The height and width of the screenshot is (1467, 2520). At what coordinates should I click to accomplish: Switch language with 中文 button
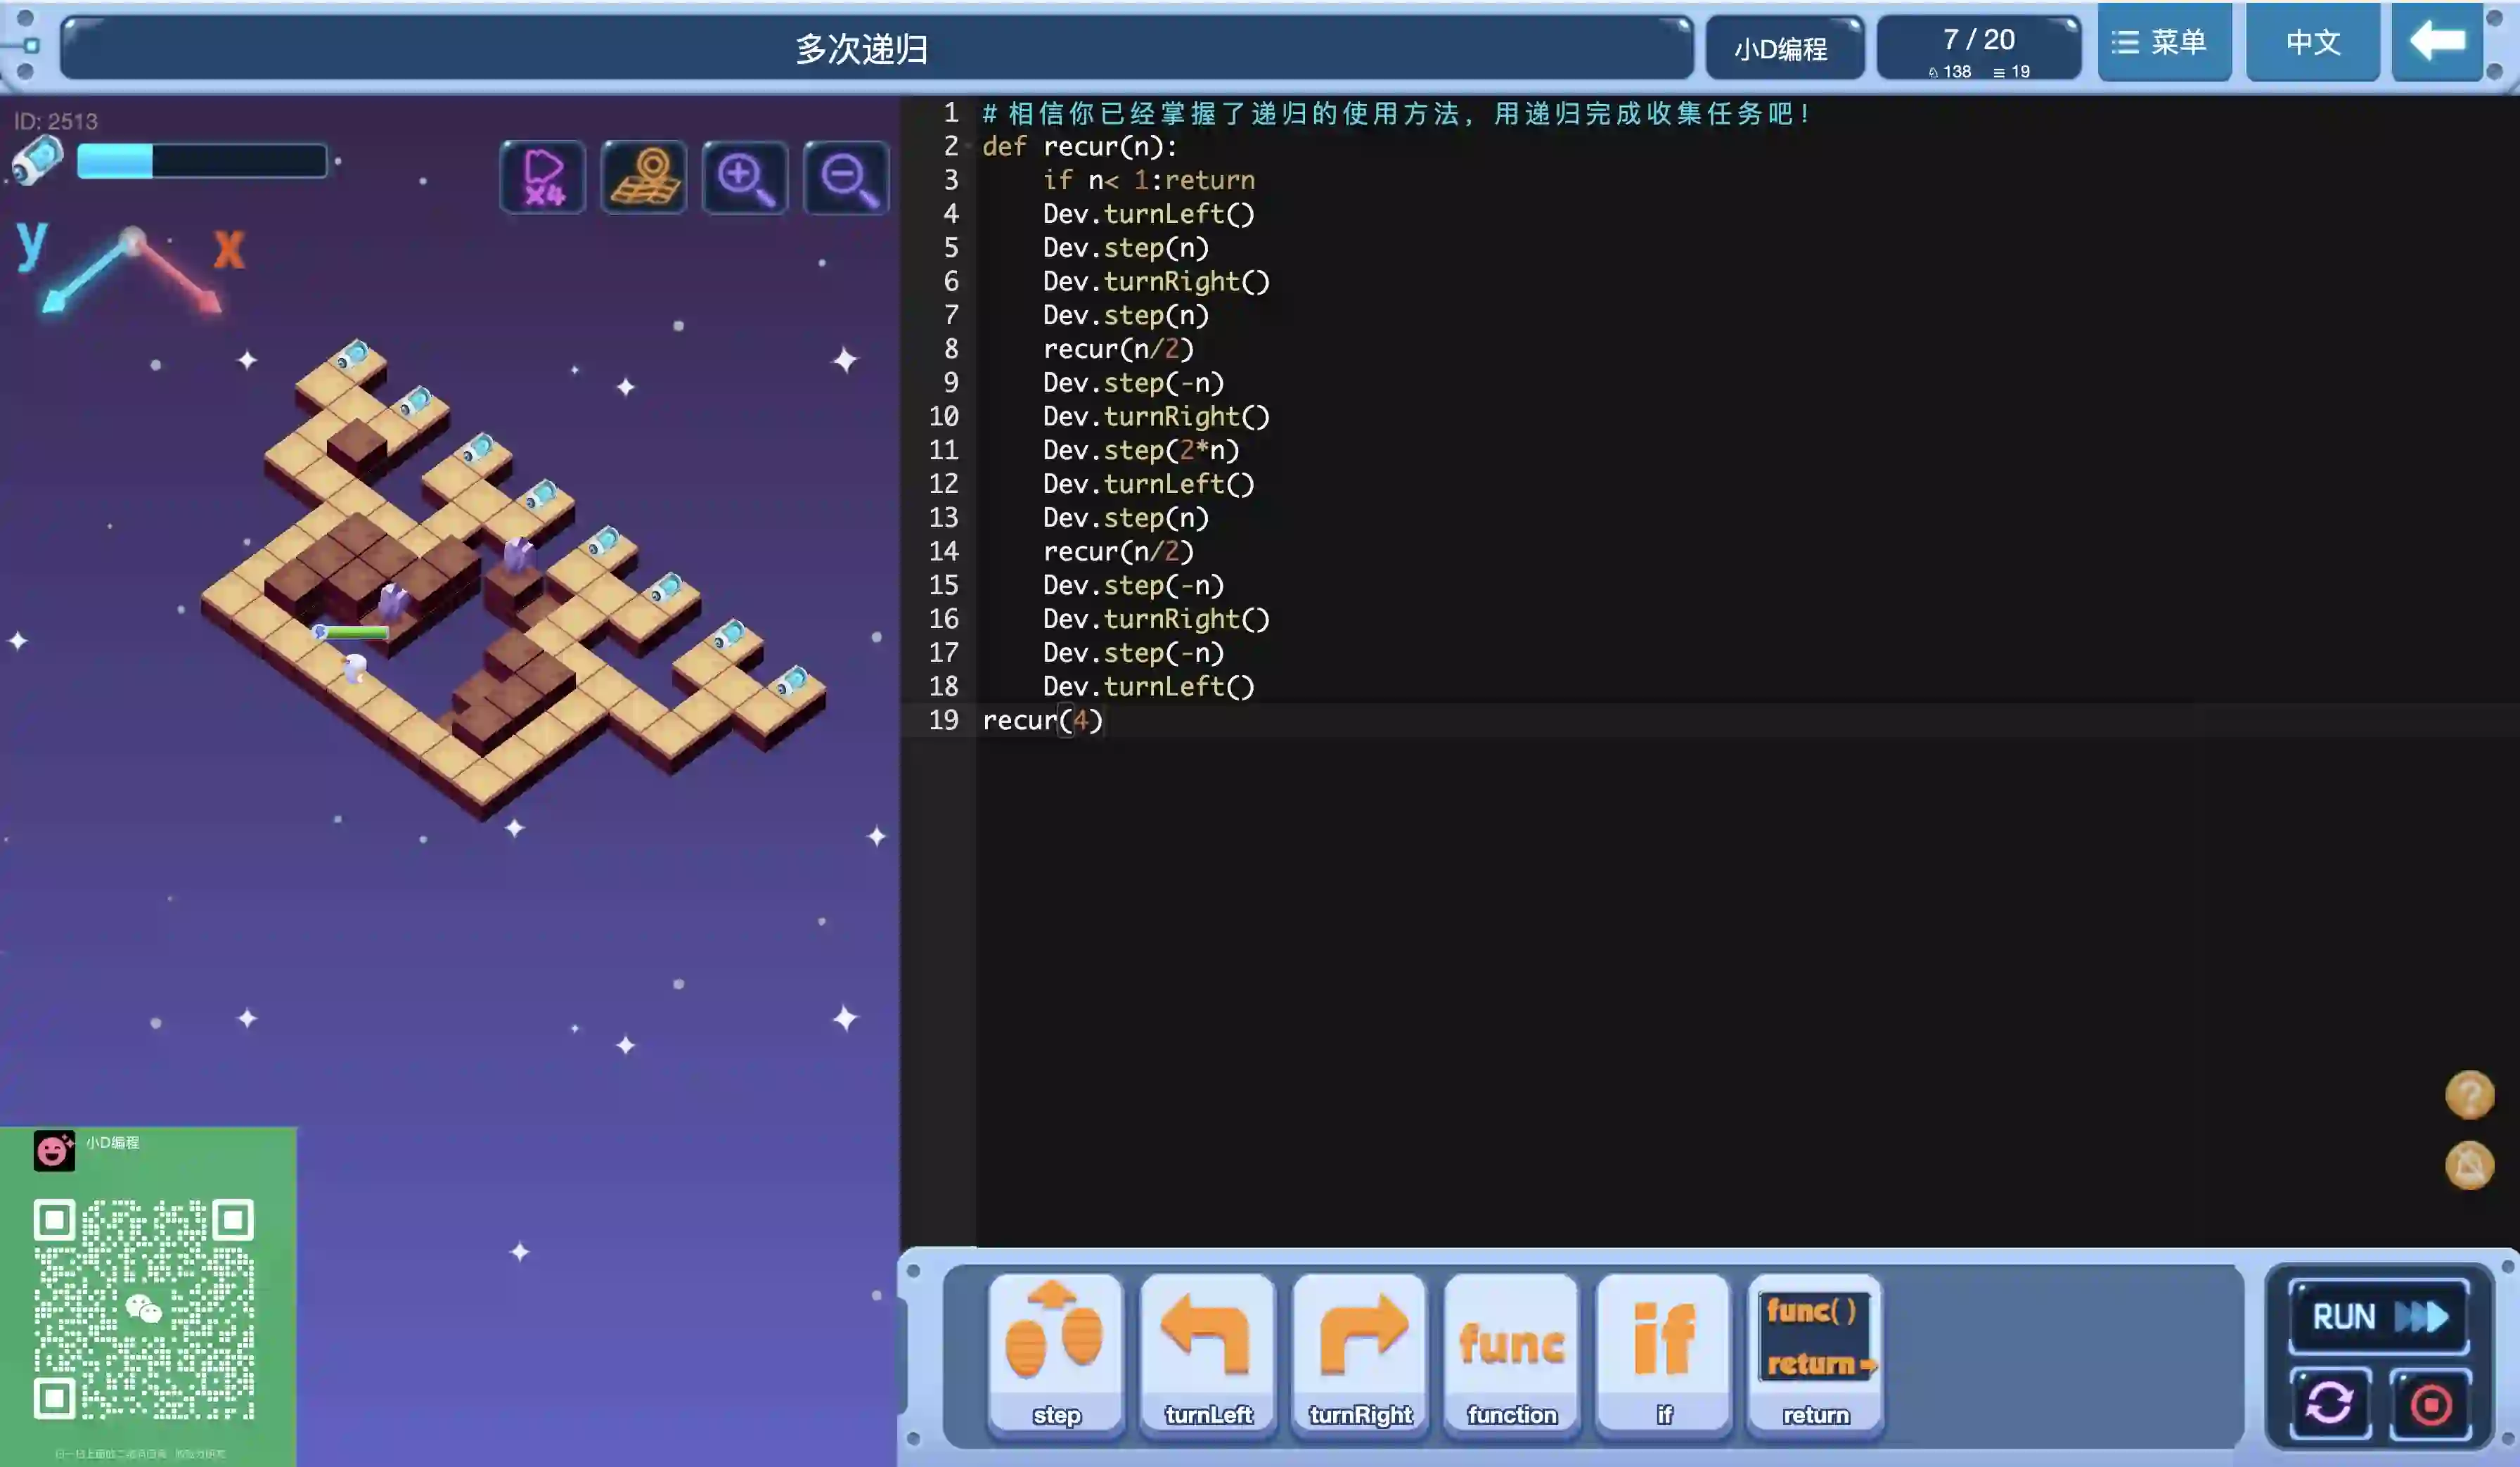[2312, 42]
